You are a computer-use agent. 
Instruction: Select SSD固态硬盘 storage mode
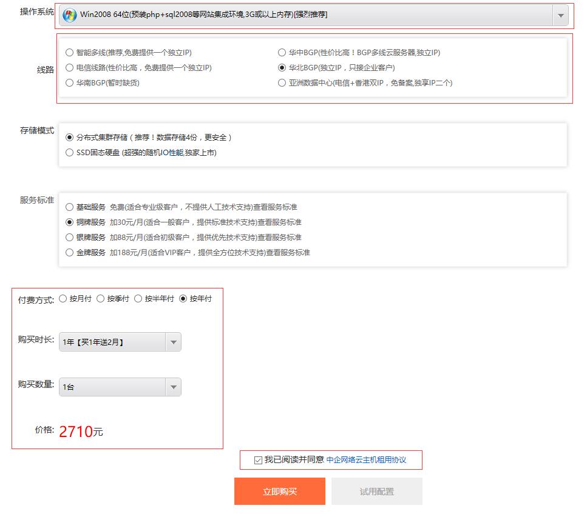70,153
